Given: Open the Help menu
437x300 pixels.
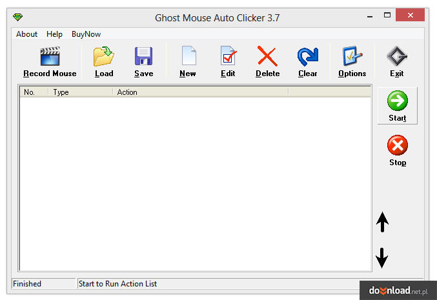Looking at the screenshot, I should click(x=54, y=34).
